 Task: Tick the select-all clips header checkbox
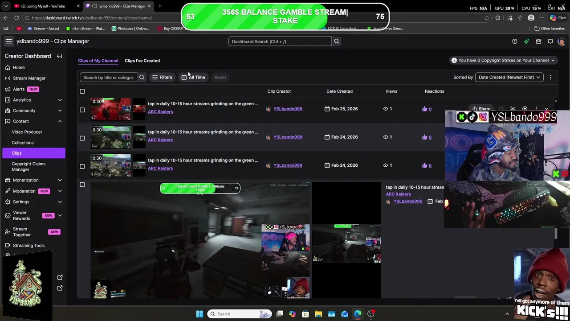pyautogui.click(x=82, y=91)
